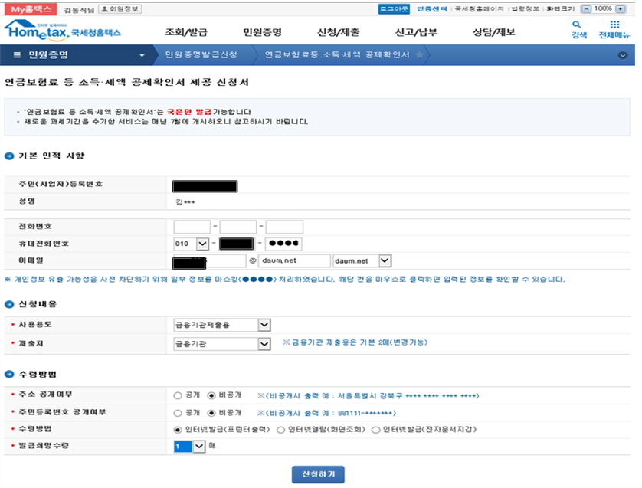
Task: Open 회원정보 member information
Action: coord(119,8)
